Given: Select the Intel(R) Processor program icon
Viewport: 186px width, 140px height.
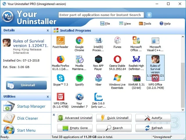Looking at the screenshot, I should point(98,40).
